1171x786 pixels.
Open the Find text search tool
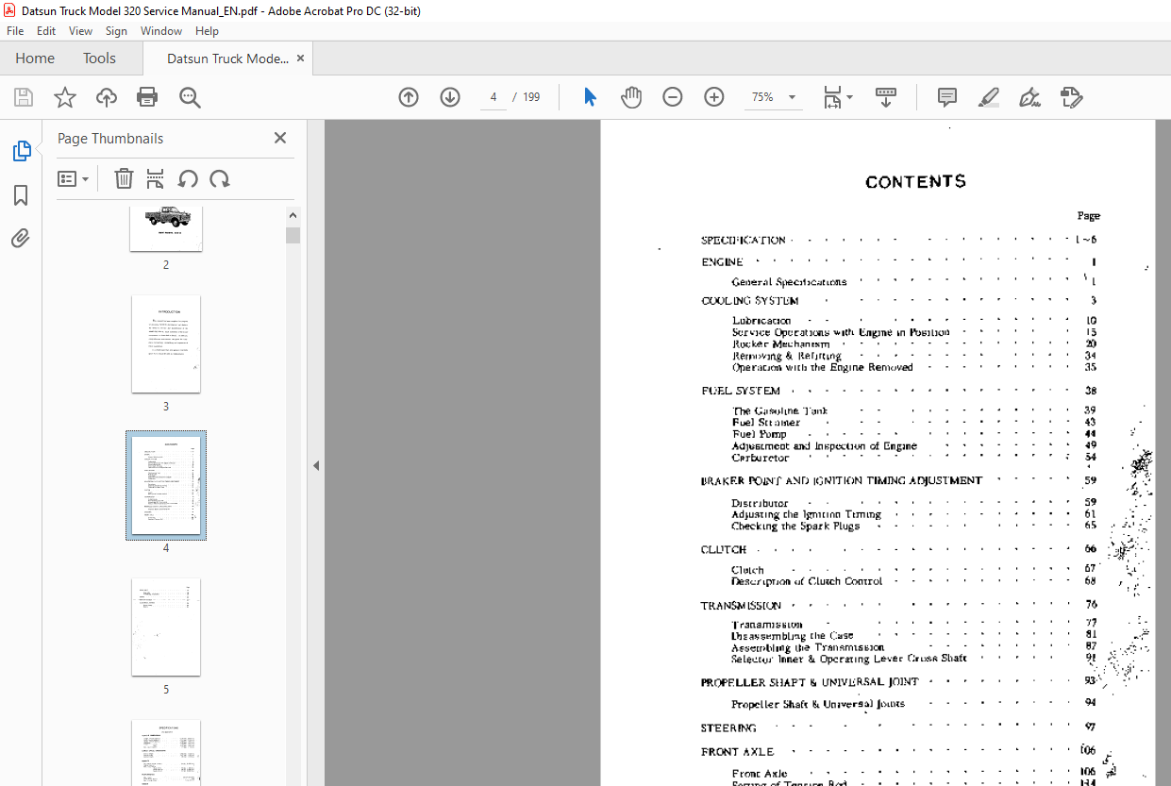click(x=190, y=97)
